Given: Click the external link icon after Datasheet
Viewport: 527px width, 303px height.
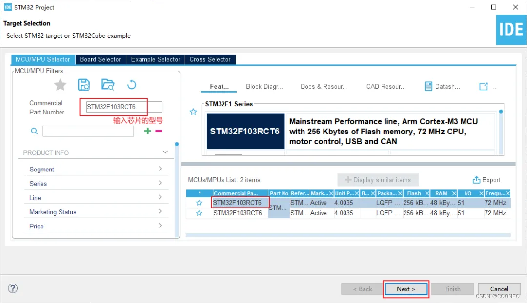Looking at the screenshot, I should coord(483,86).
